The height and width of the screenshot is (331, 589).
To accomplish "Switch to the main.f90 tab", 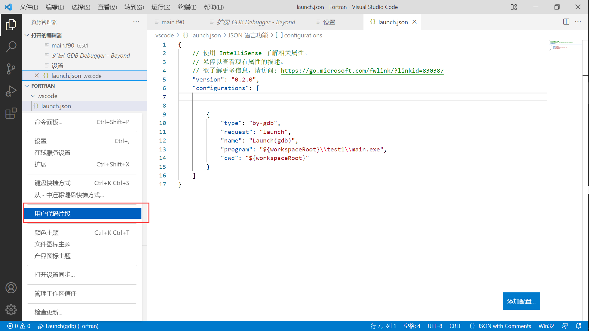I will pyautogui.click(x=173, y=22).
